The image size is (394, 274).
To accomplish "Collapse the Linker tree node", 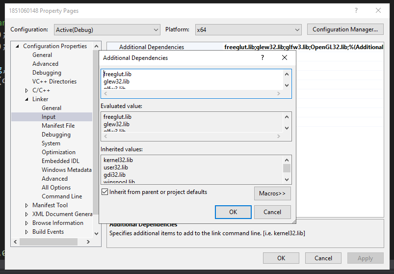I will pyautogui.click(x=27, y=99).
